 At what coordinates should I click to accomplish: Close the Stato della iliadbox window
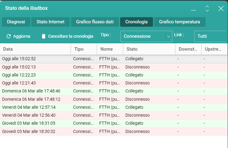(221, 9)
